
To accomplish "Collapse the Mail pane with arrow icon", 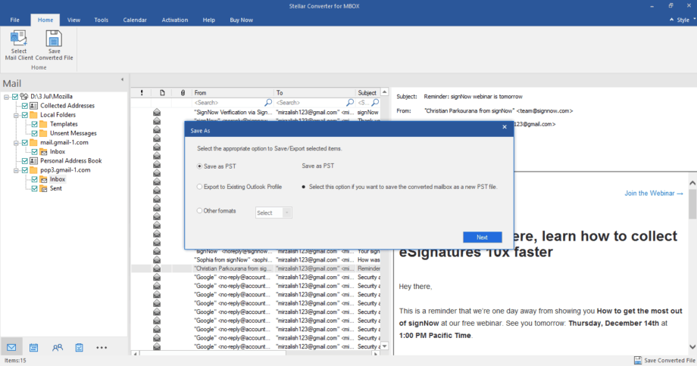I will [x=122, y=79].
